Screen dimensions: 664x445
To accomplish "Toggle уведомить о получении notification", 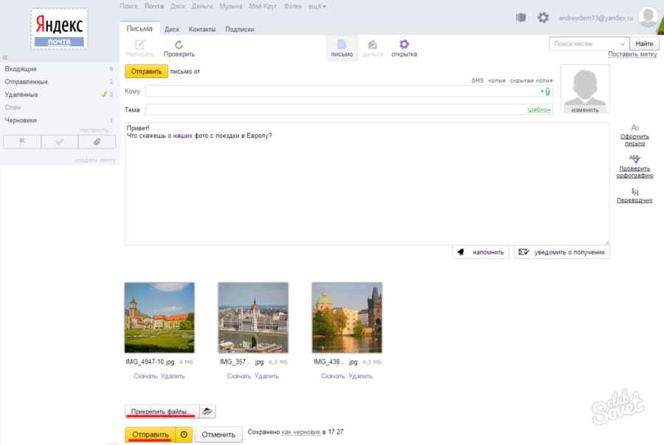I will click(561, 252).
